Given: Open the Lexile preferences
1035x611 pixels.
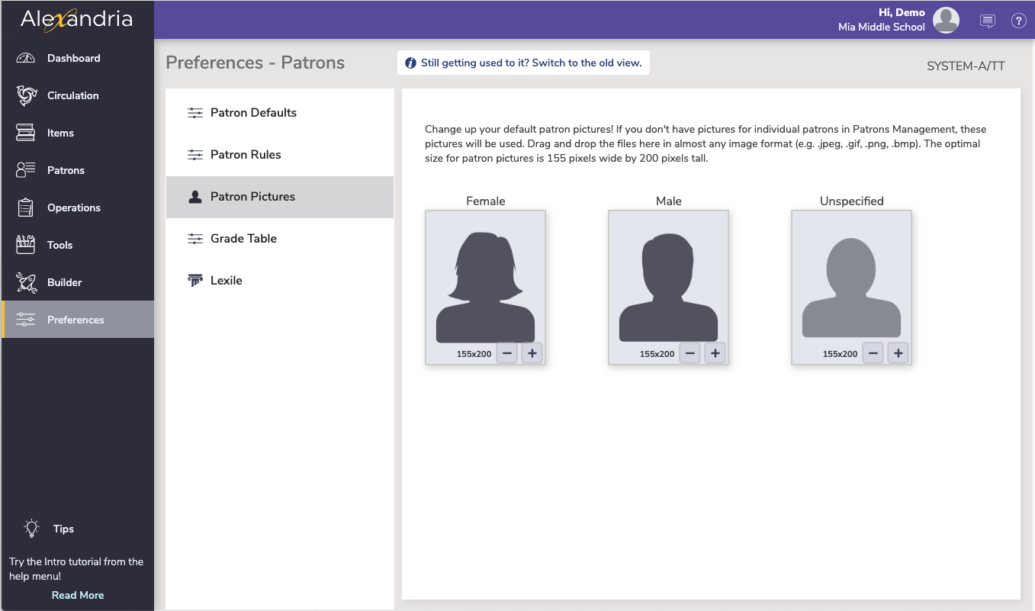Looking at the screenshot, I should click(x=226, y=280).
